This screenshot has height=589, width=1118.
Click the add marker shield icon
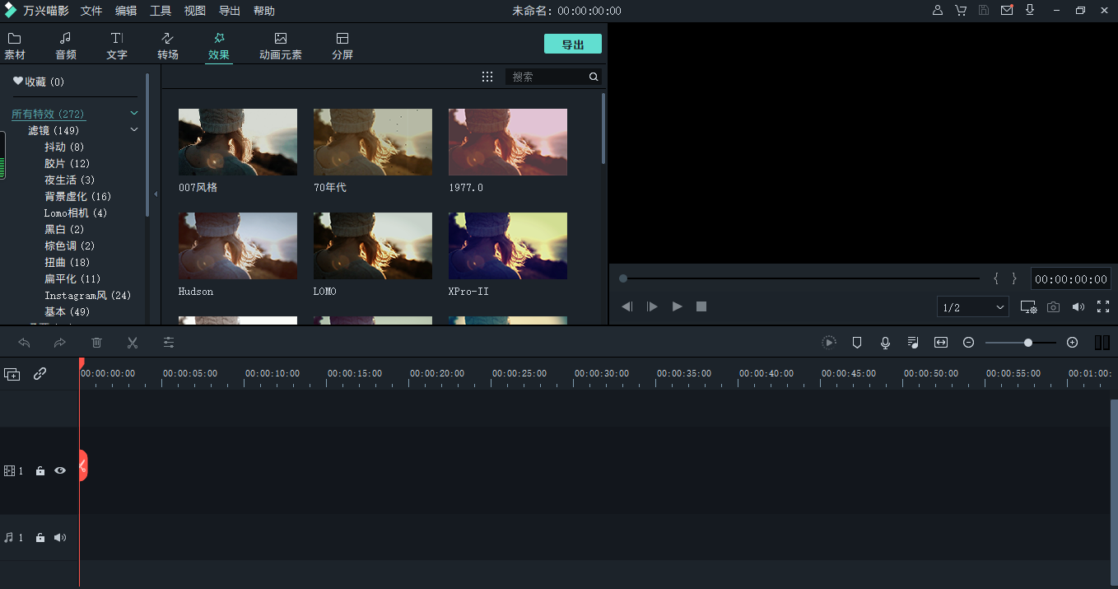pyautogui.click(x=856, y=343)
